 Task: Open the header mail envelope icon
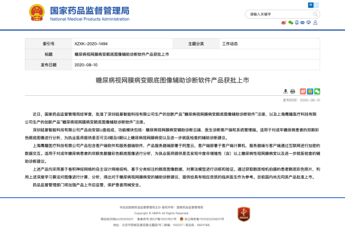pyautogui.click(x=303, y=22)
